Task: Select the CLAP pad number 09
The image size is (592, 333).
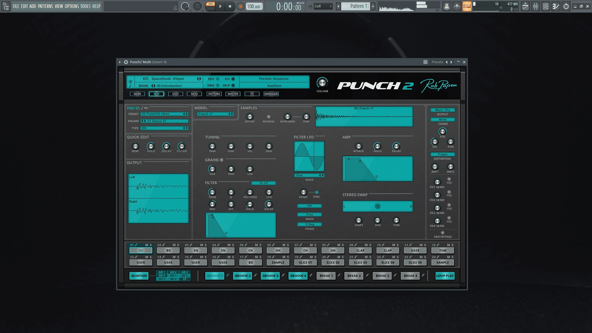Action: coord(360,251)
